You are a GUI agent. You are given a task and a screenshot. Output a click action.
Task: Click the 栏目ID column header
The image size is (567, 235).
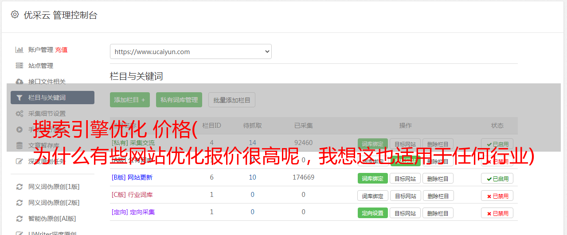[x=211, y=125]
